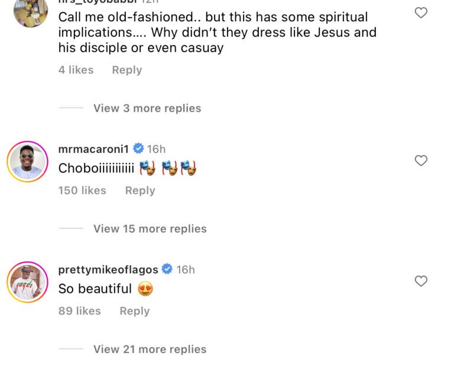This screenshot has width=454, height=372.
Task: Open prettymikeoflagos's profile picture
Action: pos(27,282)
